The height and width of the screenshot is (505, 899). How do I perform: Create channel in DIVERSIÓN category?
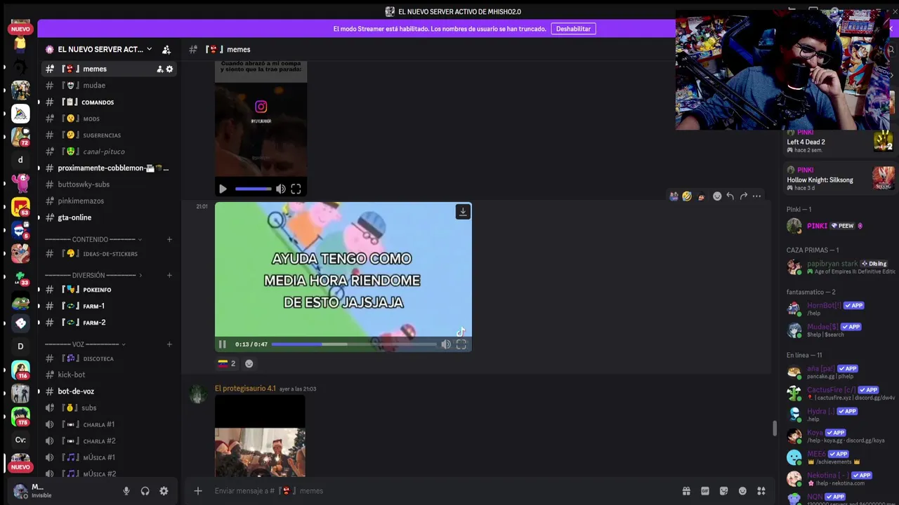(x=169, y=275)
